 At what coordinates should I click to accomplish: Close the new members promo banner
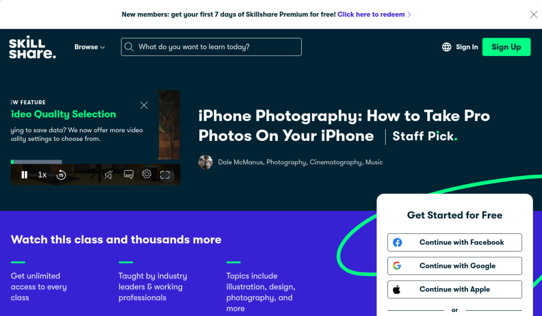533,14
